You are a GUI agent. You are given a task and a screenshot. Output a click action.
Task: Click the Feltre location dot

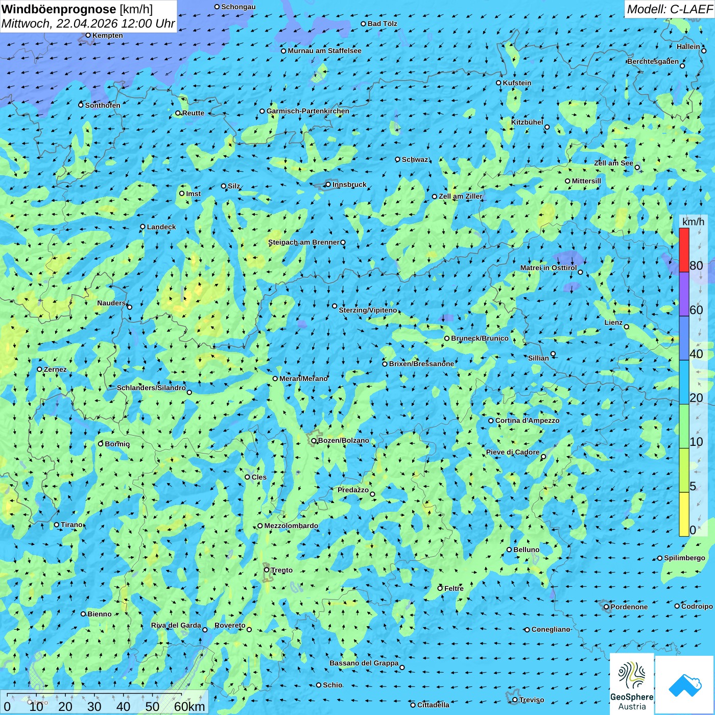click(440, 588)
